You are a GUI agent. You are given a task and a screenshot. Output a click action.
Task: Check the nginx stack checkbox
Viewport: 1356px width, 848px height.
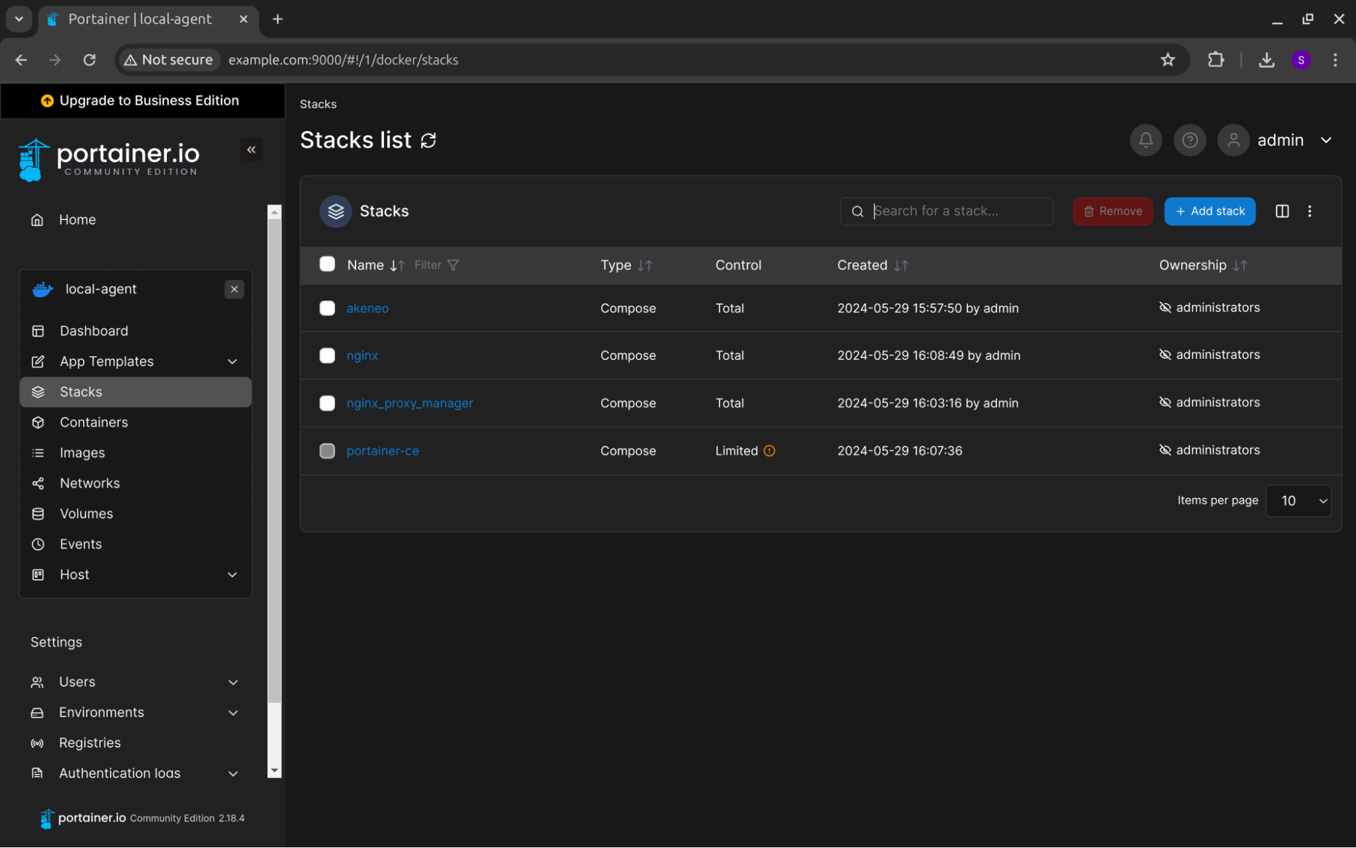(x=327, y=355)
